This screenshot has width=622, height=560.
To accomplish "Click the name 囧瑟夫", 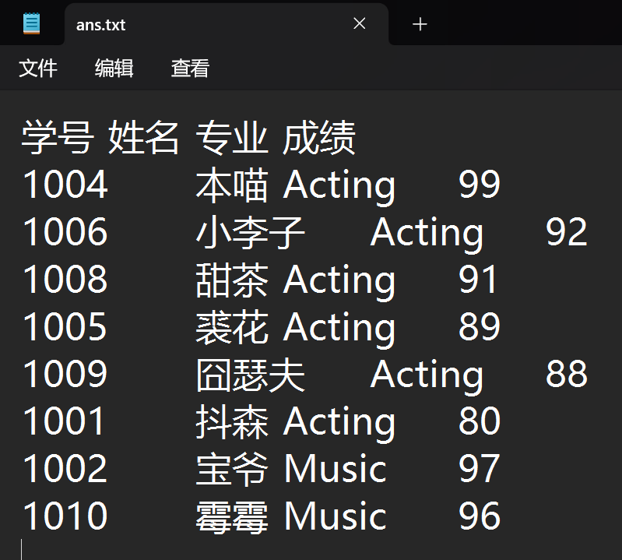I will tap(251, 374).
